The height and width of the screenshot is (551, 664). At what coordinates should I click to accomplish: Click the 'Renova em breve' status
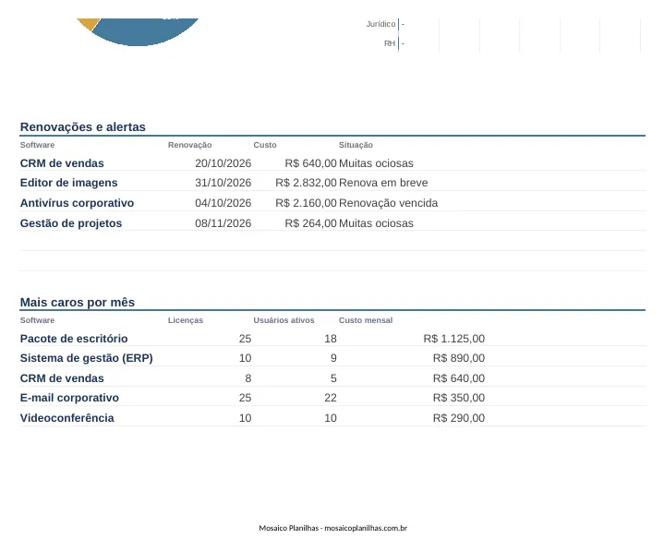point(383,183)
